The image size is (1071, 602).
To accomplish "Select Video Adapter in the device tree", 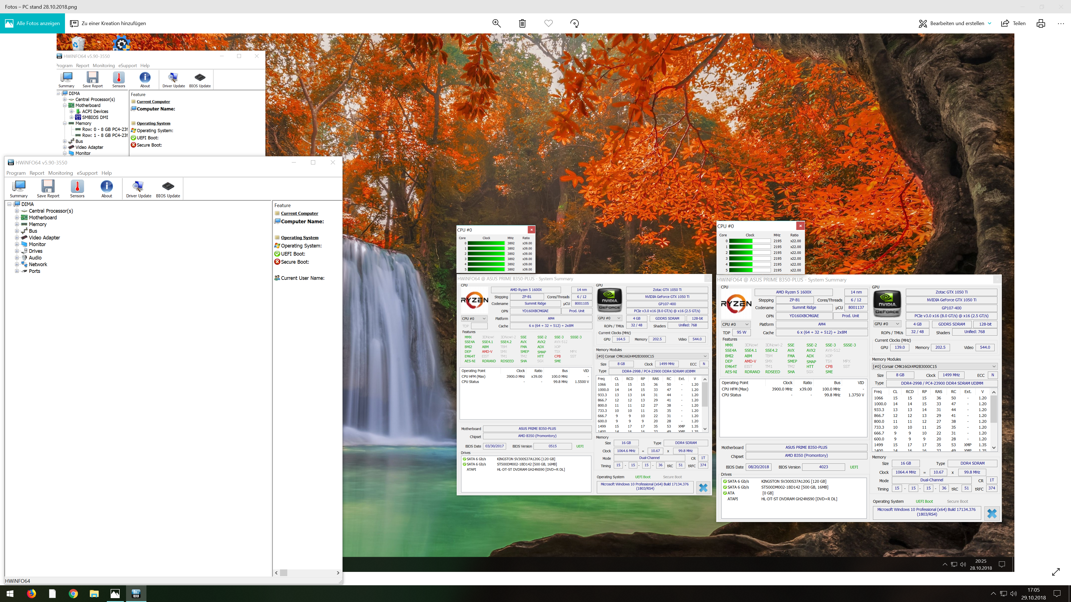I will click(x=44, y=238).
